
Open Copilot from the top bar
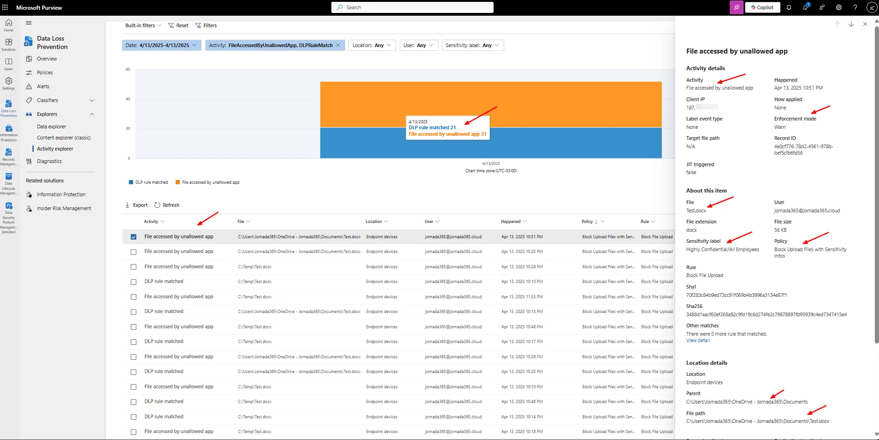tap(763, 7)
